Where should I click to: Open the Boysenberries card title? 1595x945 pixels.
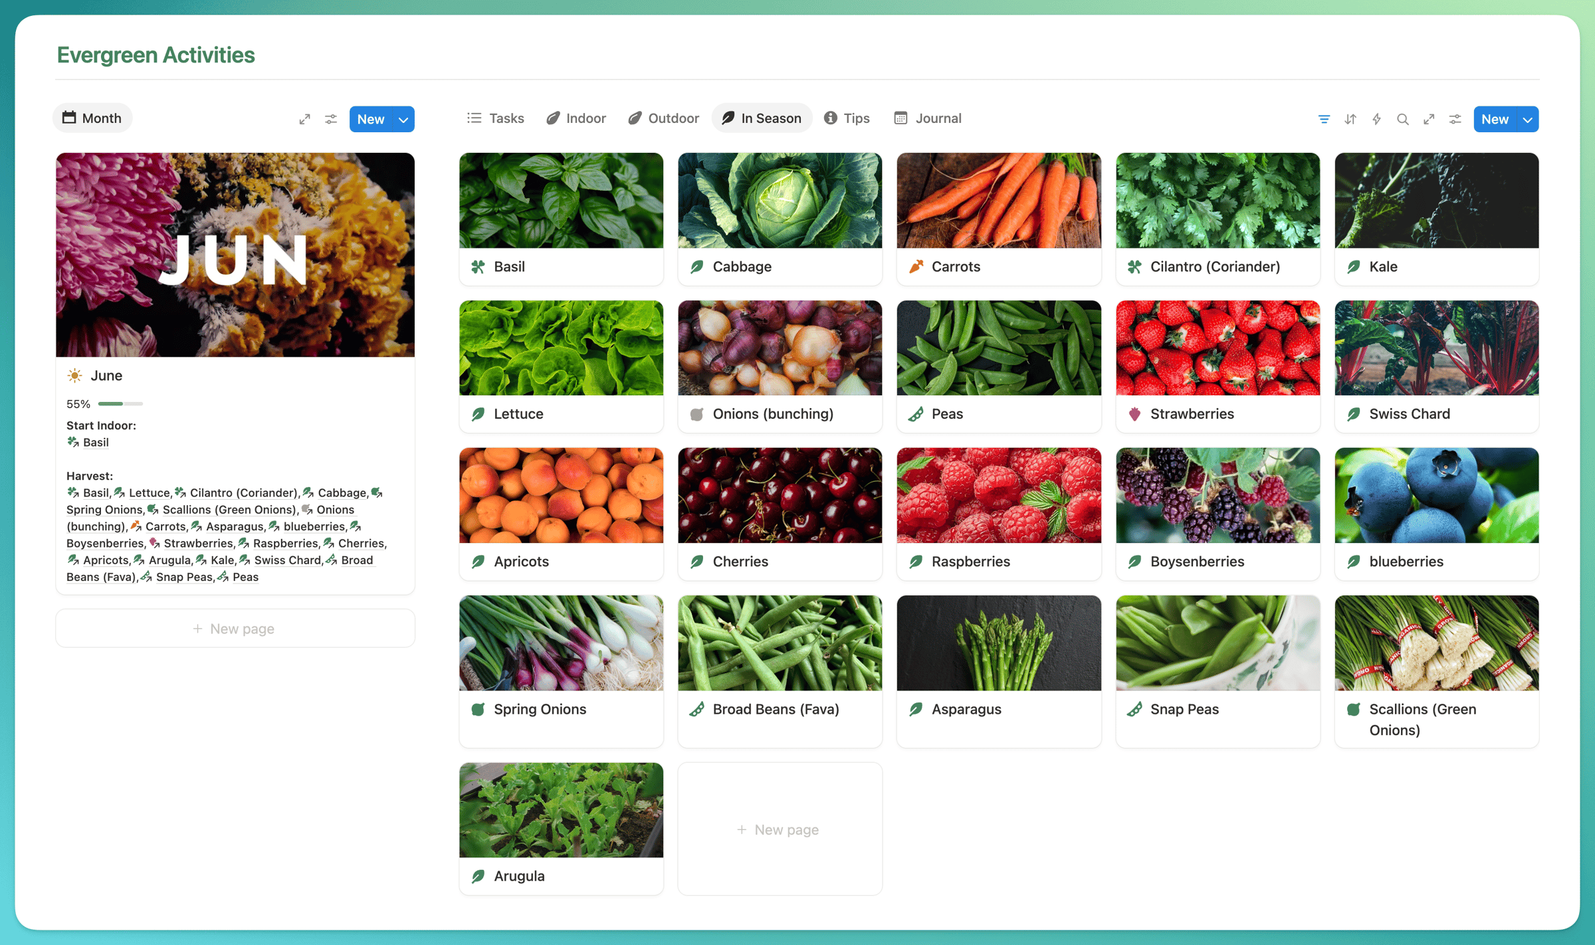(1197, 562)
